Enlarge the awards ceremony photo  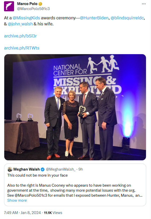[75, 107]
